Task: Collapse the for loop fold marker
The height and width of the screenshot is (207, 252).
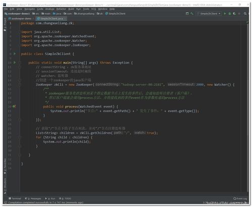Action: pos(19,137)
